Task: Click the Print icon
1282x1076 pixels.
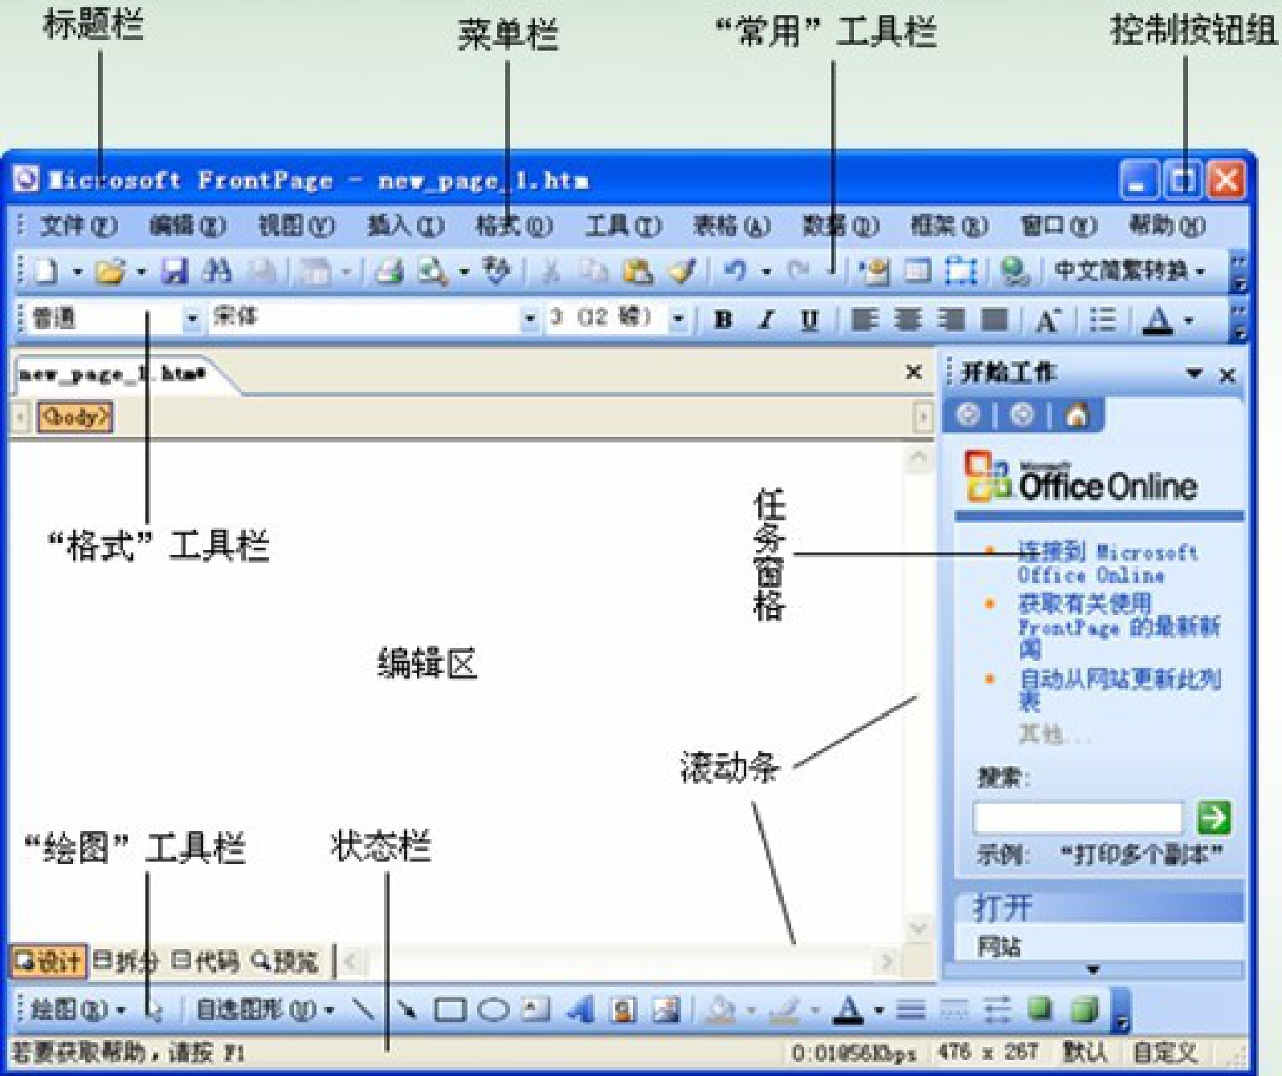Action: click(389, 271)
